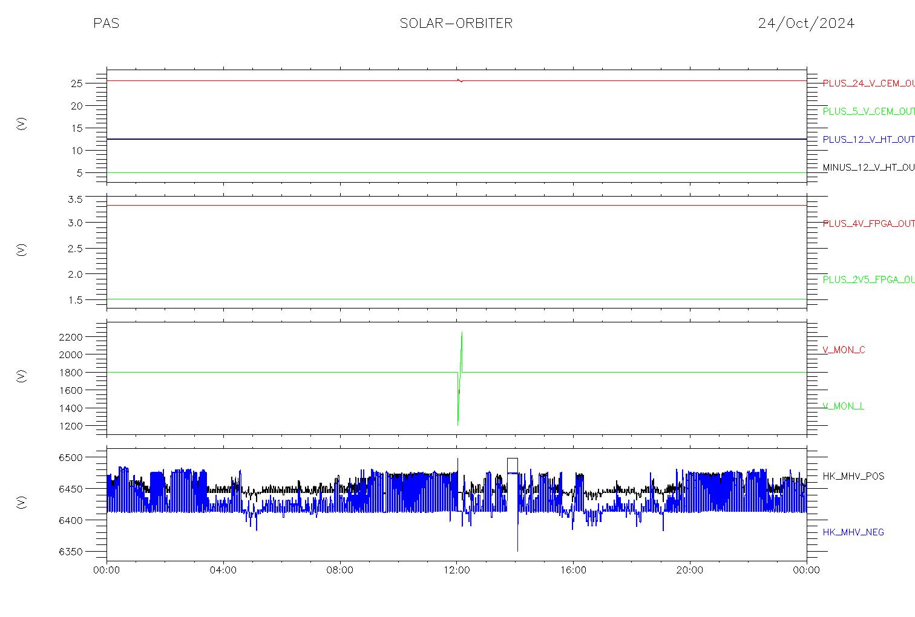This screenshot has height=617, width=915.
Task: Select the PLUS_4V_FPGA_OUT legend label
Action: [x=868, y=223]
